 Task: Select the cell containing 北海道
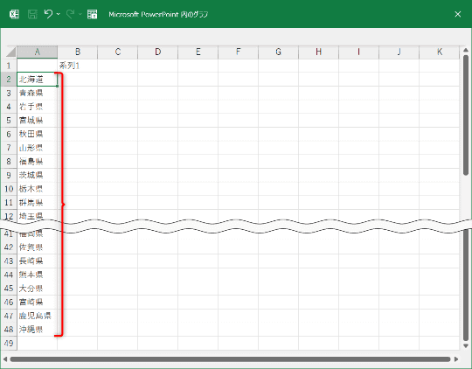coord(37,80)
